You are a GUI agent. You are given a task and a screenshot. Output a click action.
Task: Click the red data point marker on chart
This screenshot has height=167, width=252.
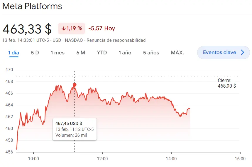[75, 85]
